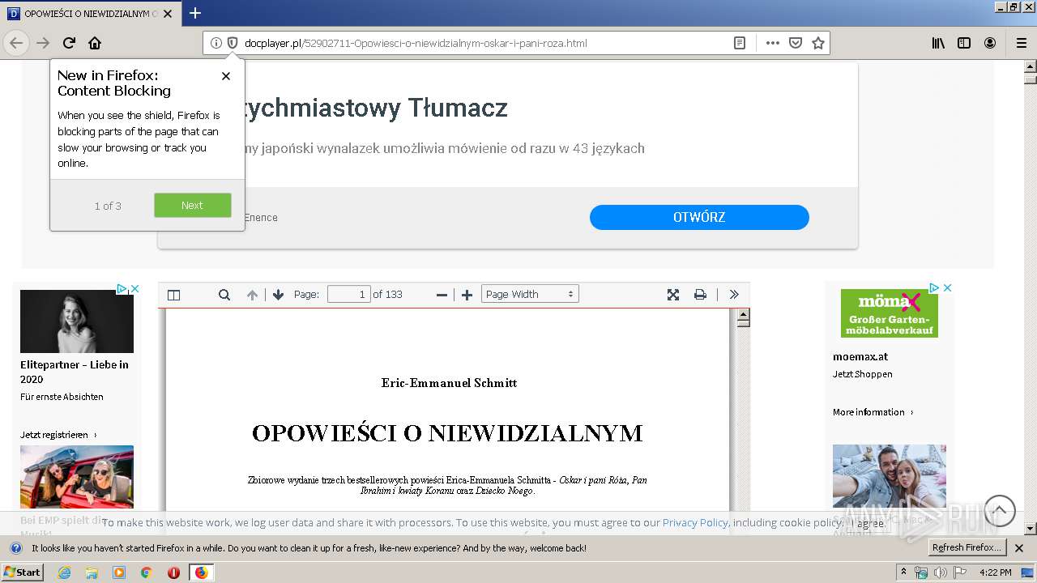Open the Firefox home page
Screen dimensions: 1037x583
coord(95,43)
